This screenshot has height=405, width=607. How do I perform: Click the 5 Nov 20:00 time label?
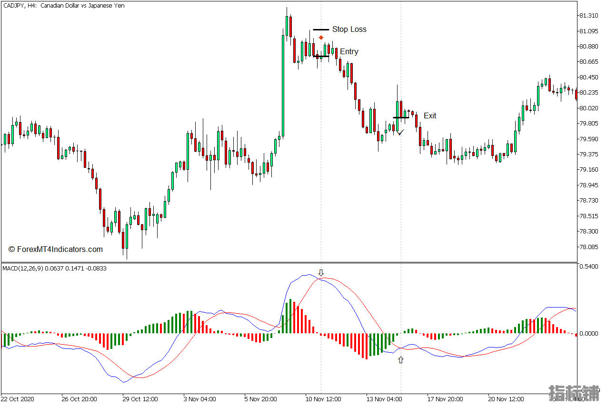(x=261, y=399)
